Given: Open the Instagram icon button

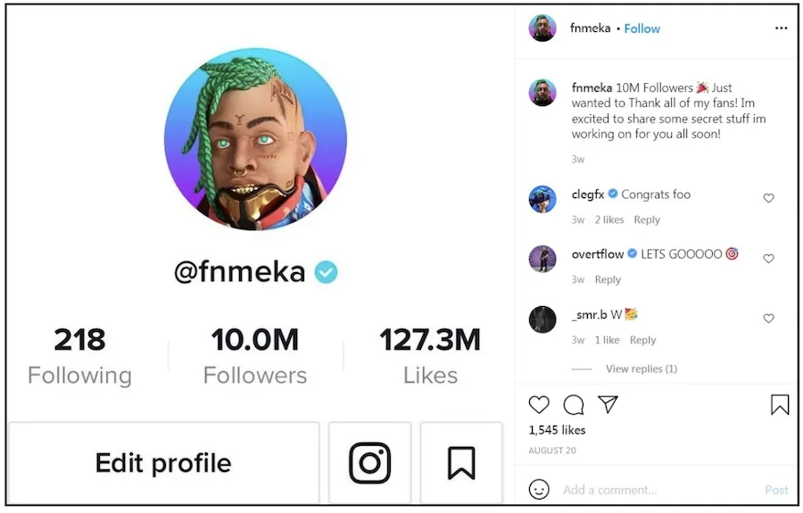Looking at the screenshot, I should click(x=369, y=463).
